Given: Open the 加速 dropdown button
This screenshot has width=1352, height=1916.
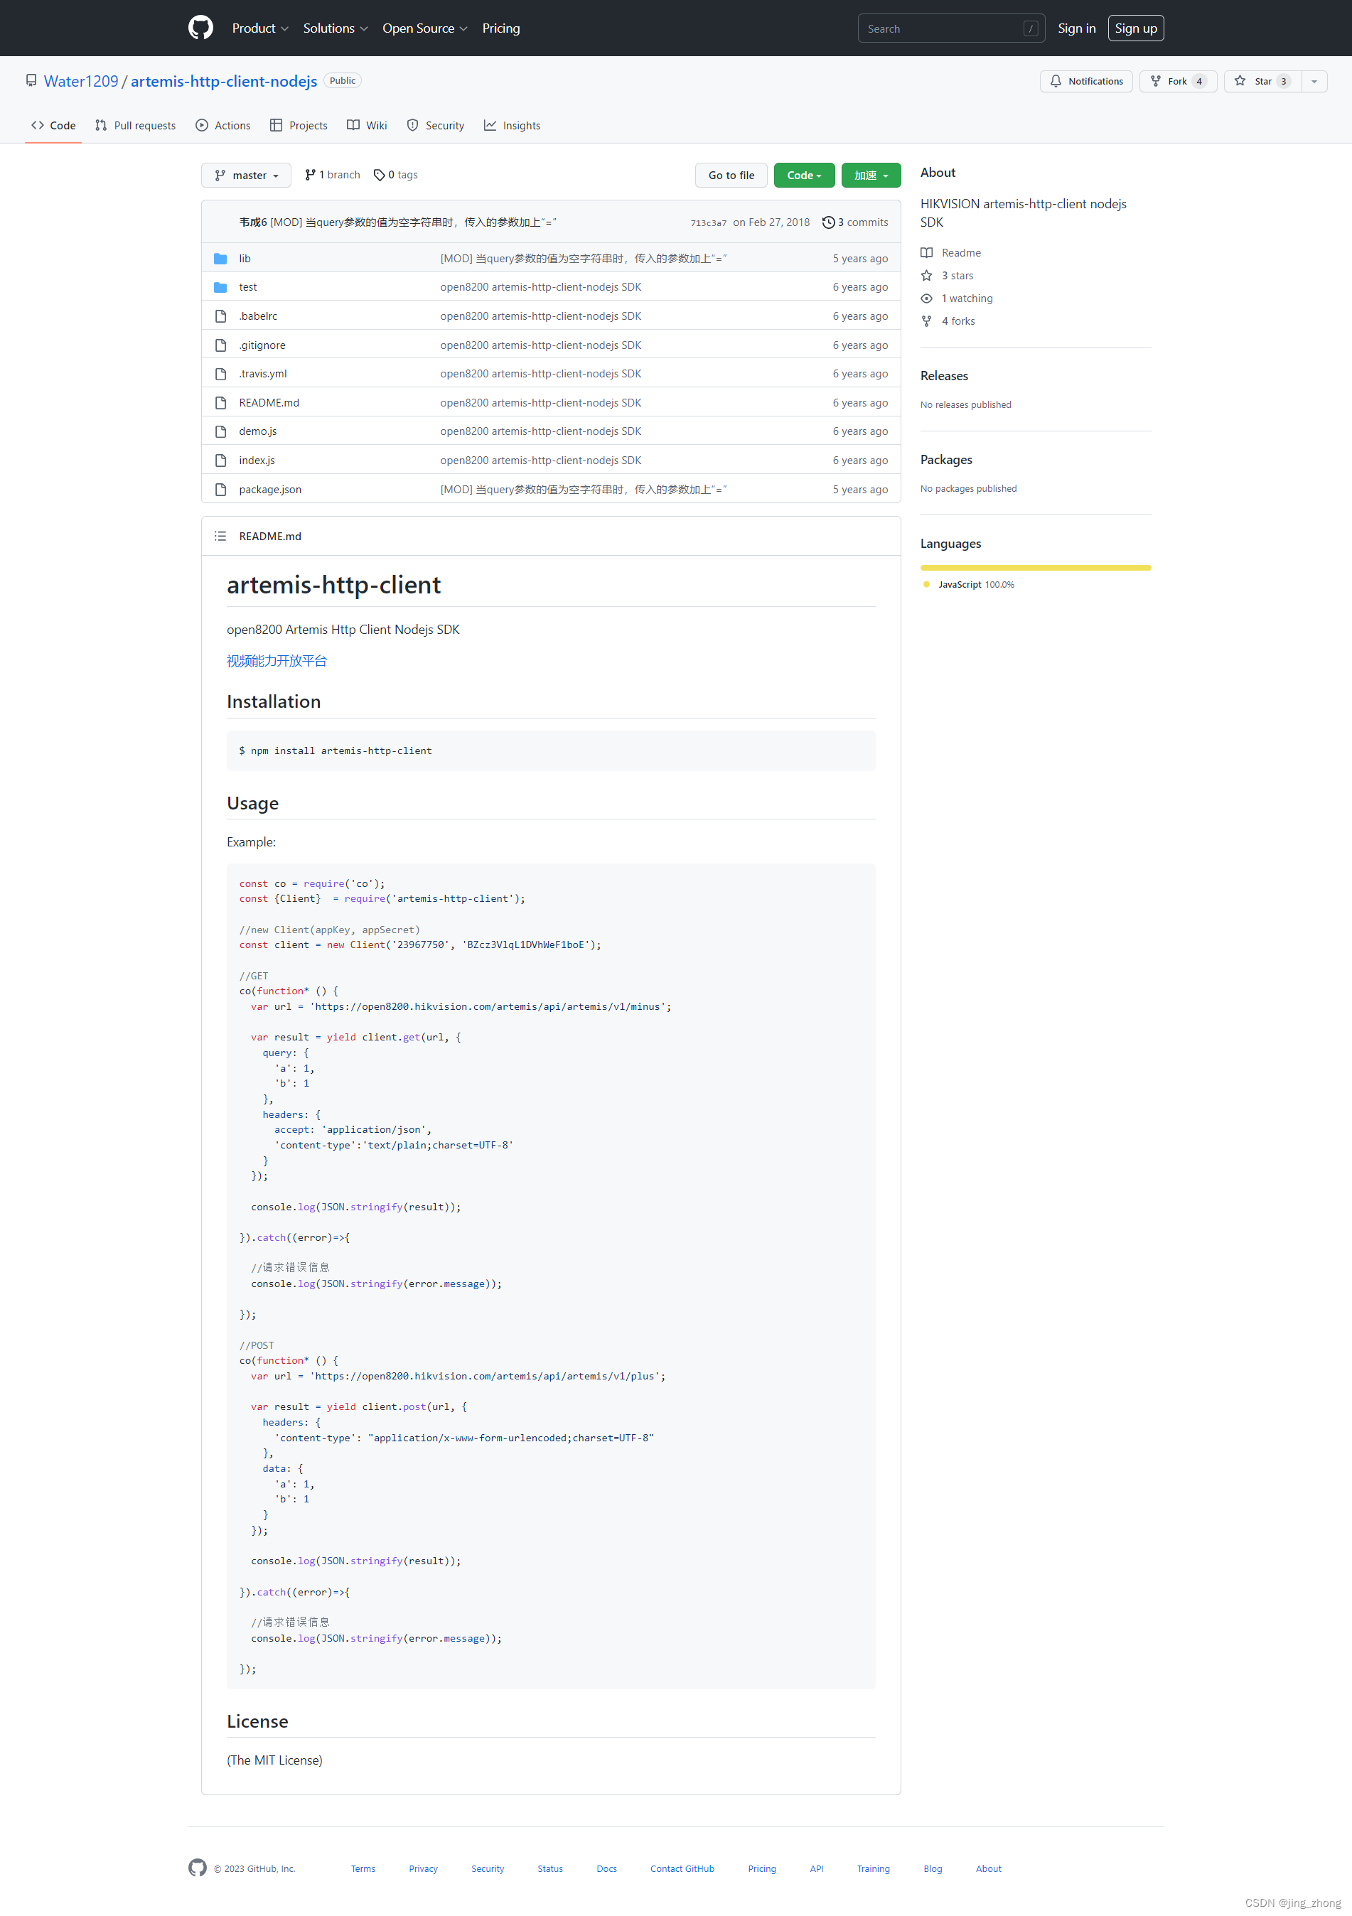Looking at the screenshot, I should 871,176.
